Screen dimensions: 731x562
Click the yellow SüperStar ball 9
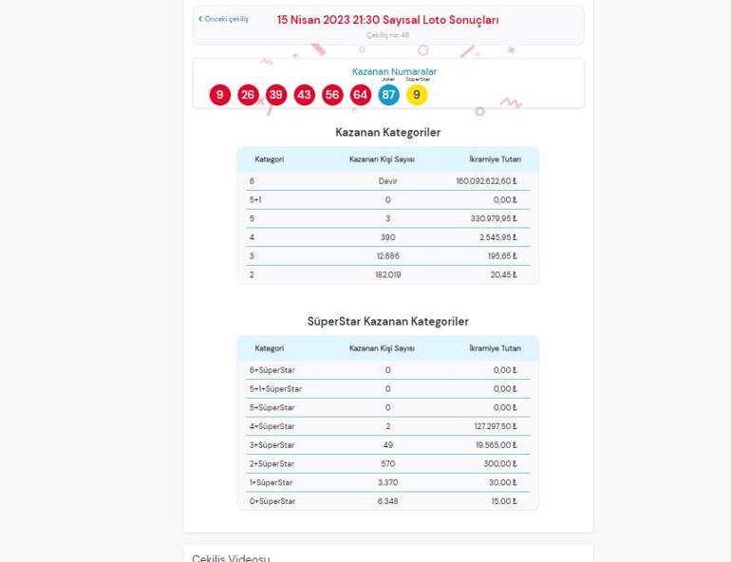pyautogui.click(x=417, y=95)
